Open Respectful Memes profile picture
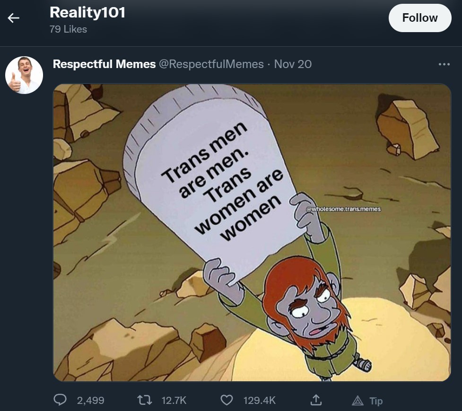Screen dimensions: 462x411 tap(24, 75)
